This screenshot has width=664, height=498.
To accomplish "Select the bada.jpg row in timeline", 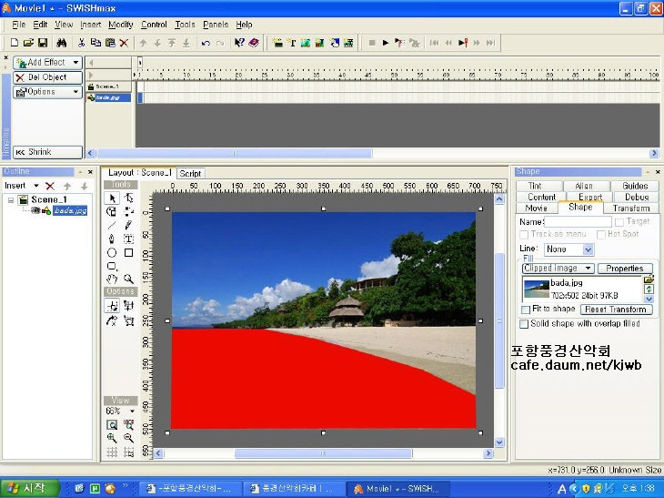I will point(109,98).
